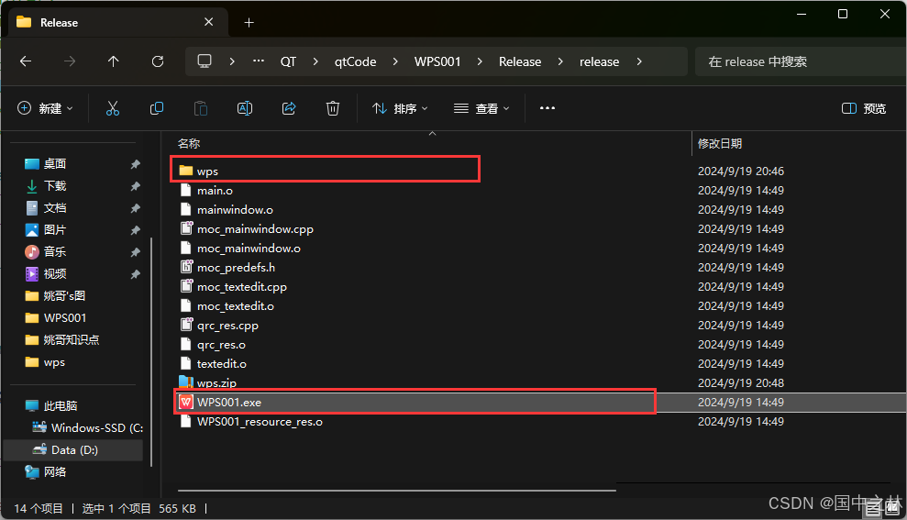Open the 新建 dropdown
This screenshot has height=520, width=907.
point(46,108)
